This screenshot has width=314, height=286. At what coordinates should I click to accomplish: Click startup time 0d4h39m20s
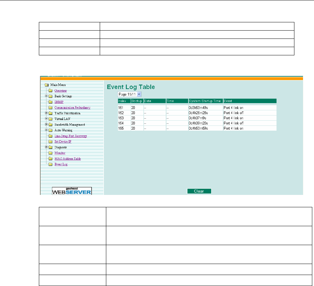[206, 123]
